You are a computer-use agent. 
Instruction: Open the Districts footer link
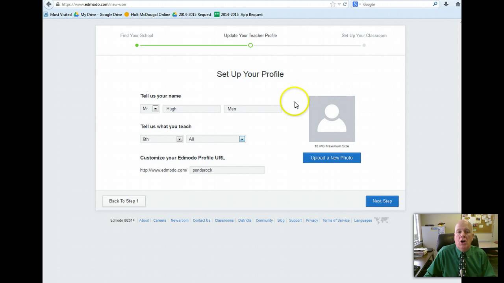(x=245, y=221)
